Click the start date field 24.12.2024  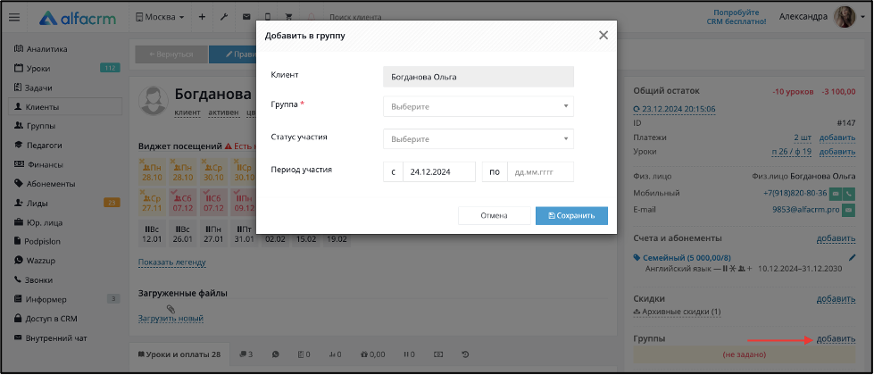[x=438, y=172]
